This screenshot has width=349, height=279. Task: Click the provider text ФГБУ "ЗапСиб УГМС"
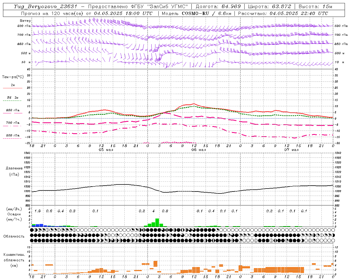click(x=160, y=7)
